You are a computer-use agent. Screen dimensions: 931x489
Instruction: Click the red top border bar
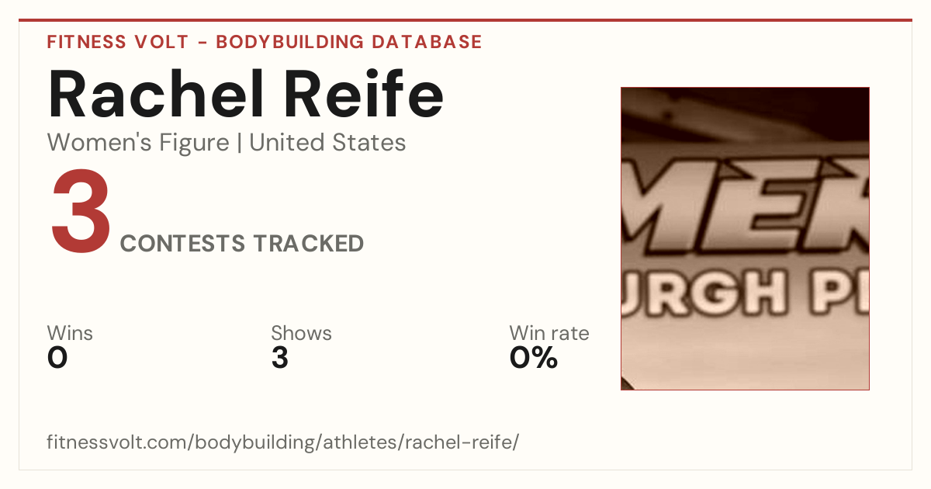[x=465, y=20]
